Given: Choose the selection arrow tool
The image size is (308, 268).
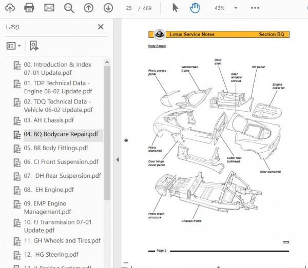Looking at the screenshot, I should click(x=175, y=8).
